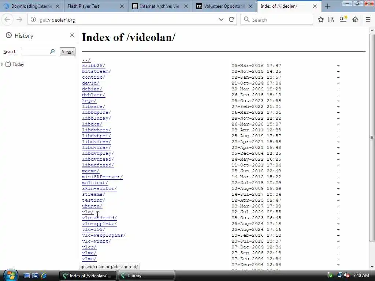Click the page vertical scrollbar thumb

(x=372, y=138)
